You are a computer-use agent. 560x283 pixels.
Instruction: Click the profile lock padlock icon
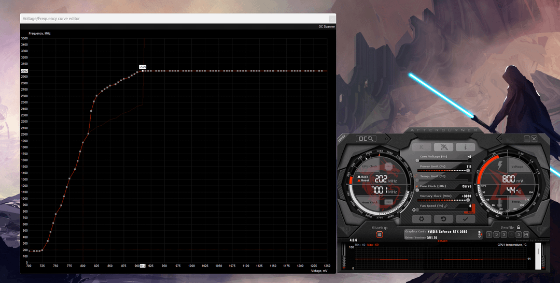point(519,227)
